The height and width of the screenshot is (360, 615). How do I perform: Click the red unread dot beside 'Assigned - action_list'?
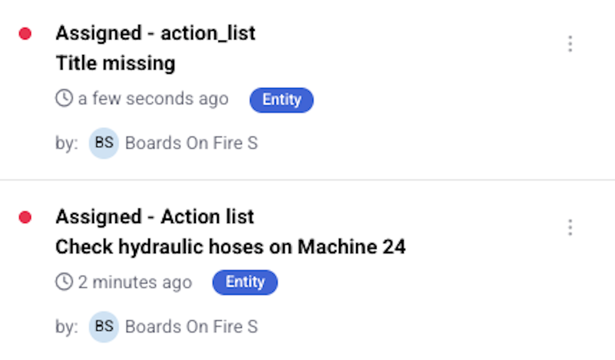click(x=25, y=34)
